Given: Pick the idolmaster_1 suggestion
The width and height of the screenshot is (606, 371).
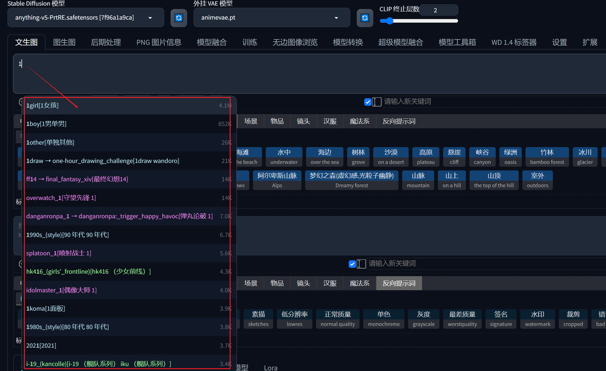Looking at the screenshot, I should click(x=129, y=290).
